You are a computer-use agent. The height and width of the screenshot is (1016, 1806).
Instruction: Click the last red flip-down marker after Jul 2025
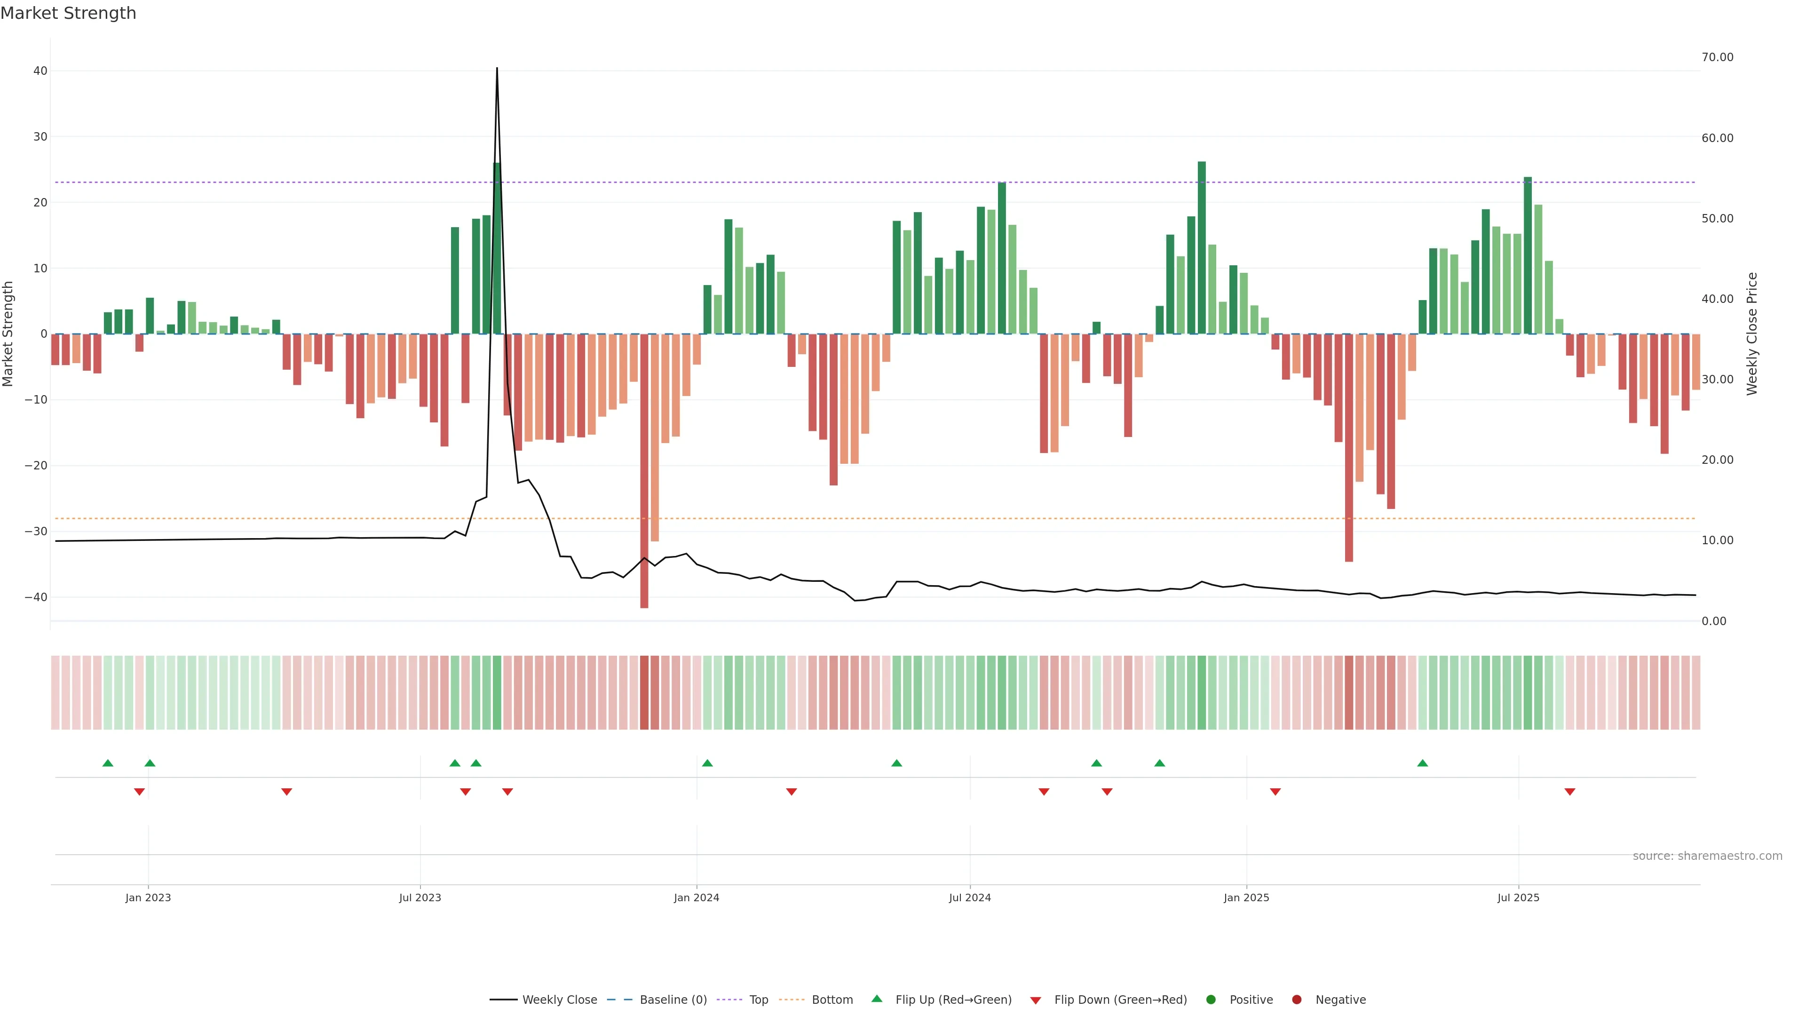click(x=1570, y=792)
